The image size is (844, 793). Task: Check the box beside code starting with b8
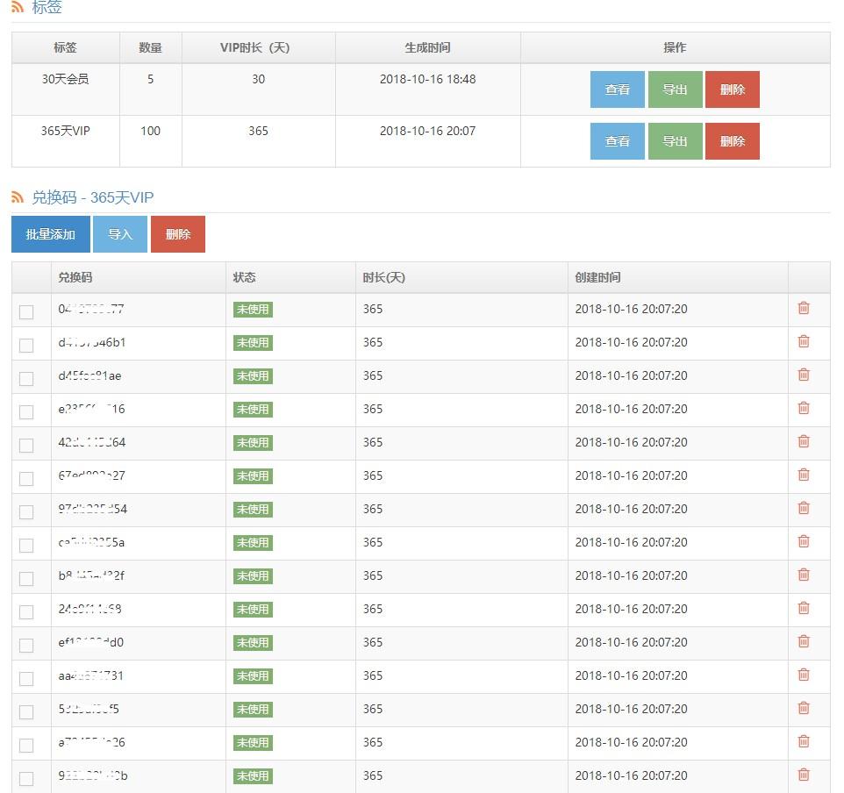coord(26,578)
